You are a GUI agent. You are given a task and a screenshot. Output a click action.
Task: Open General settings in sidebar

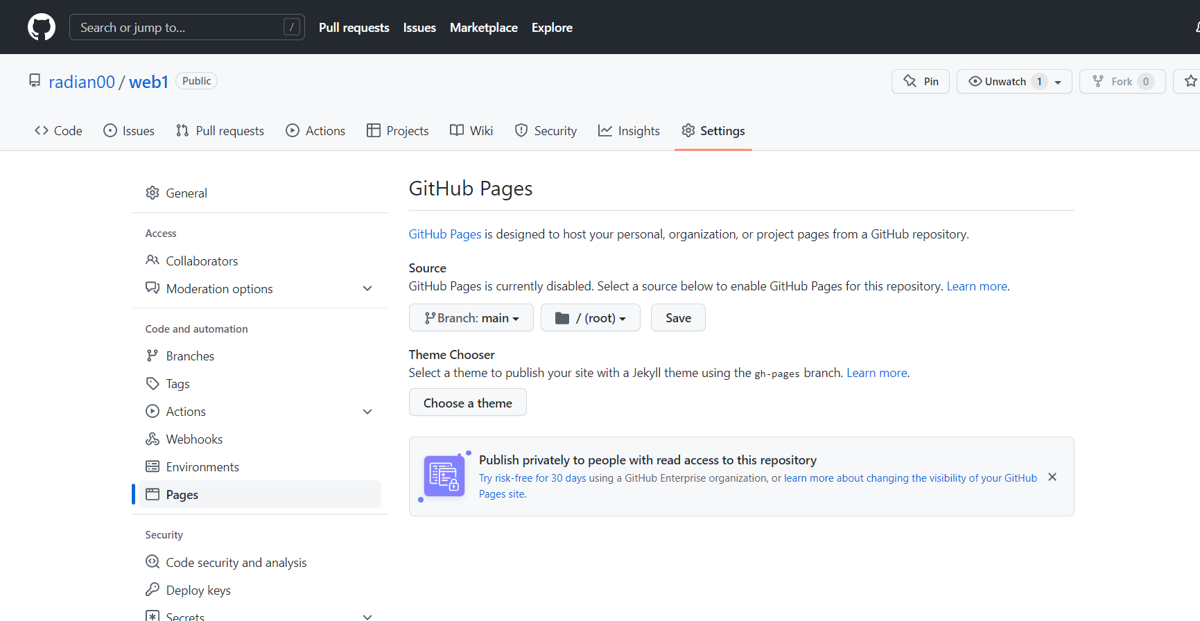pyautogui.click(x=260, y=193)
